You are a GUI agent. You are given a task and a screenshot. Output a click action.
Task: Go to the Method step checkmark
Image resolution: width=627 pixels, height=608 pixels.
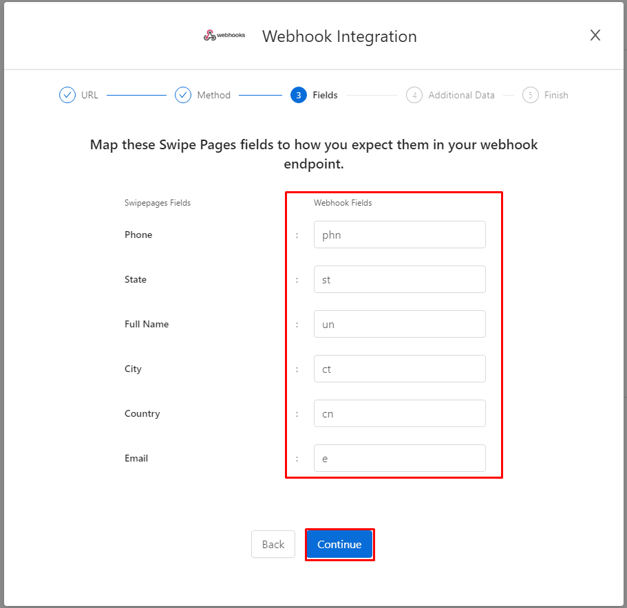click(183, 95)
